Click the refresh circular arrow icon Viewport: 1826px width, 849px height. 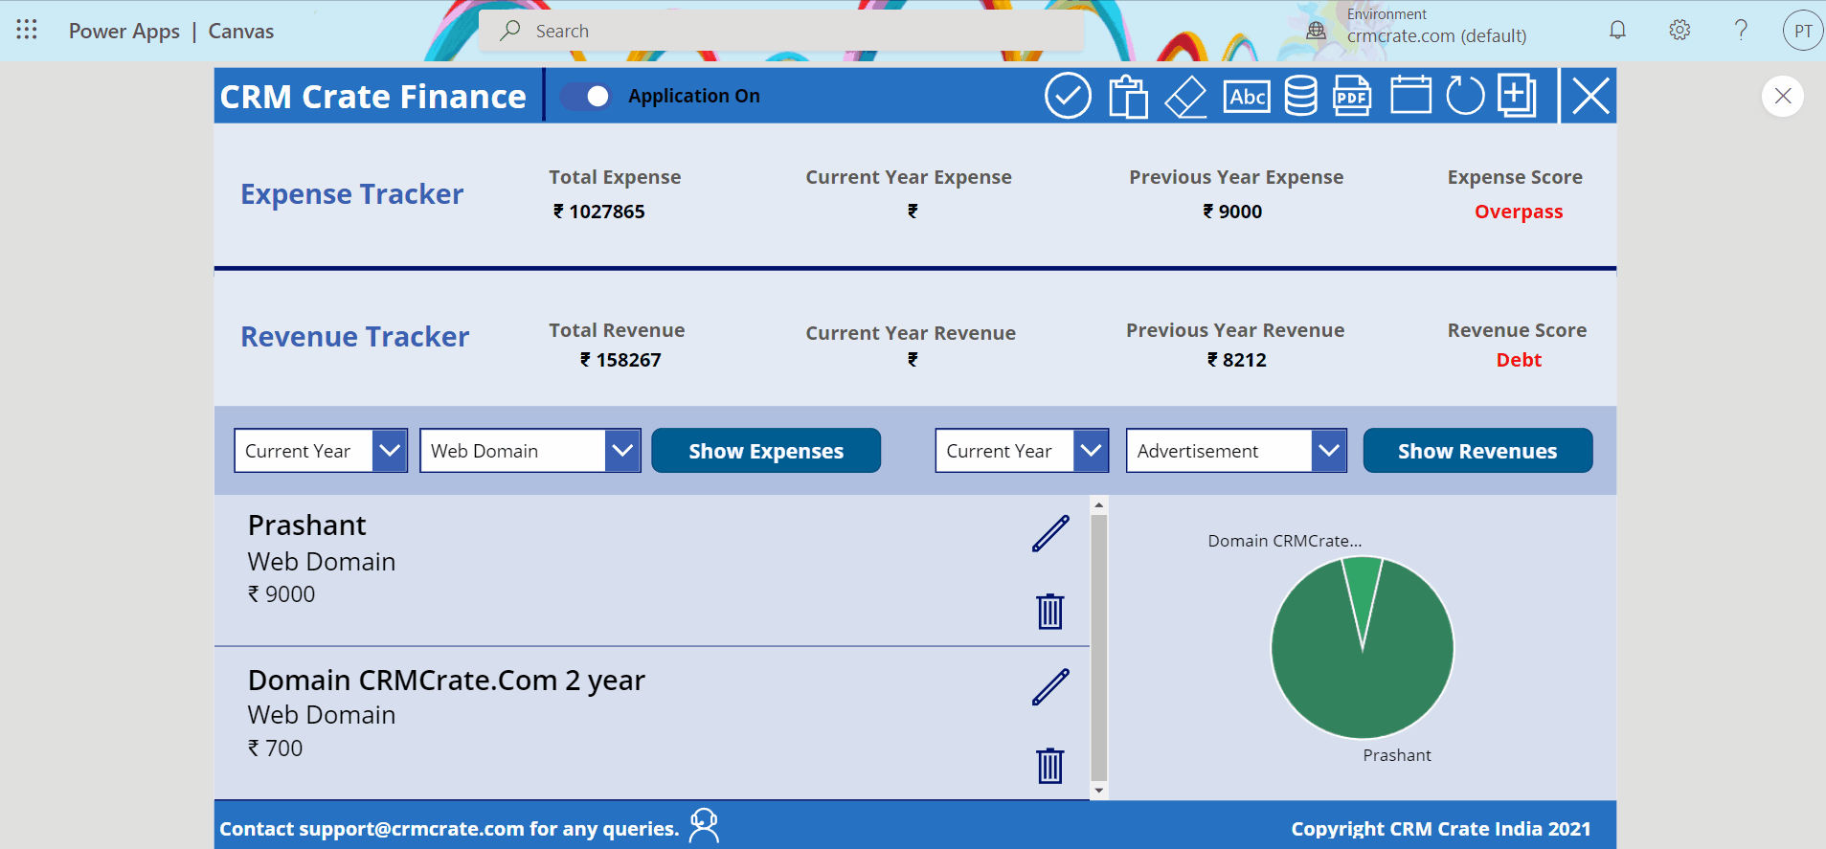(x=1465, y=96)
